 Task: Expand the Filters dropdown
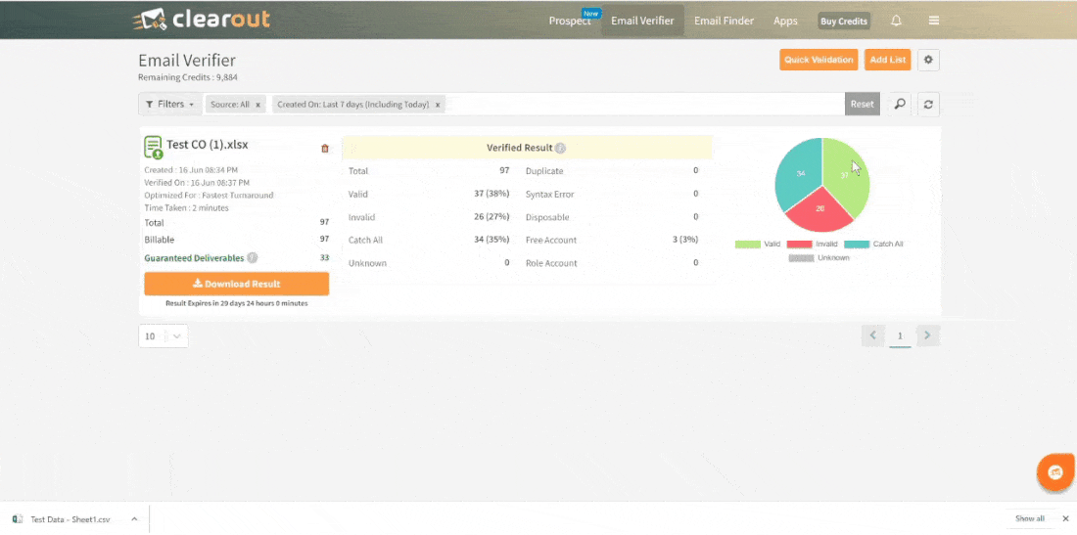pos(169,104)
